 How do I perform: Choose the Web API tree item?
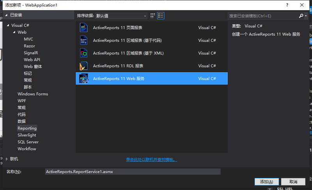coord(32,60)
